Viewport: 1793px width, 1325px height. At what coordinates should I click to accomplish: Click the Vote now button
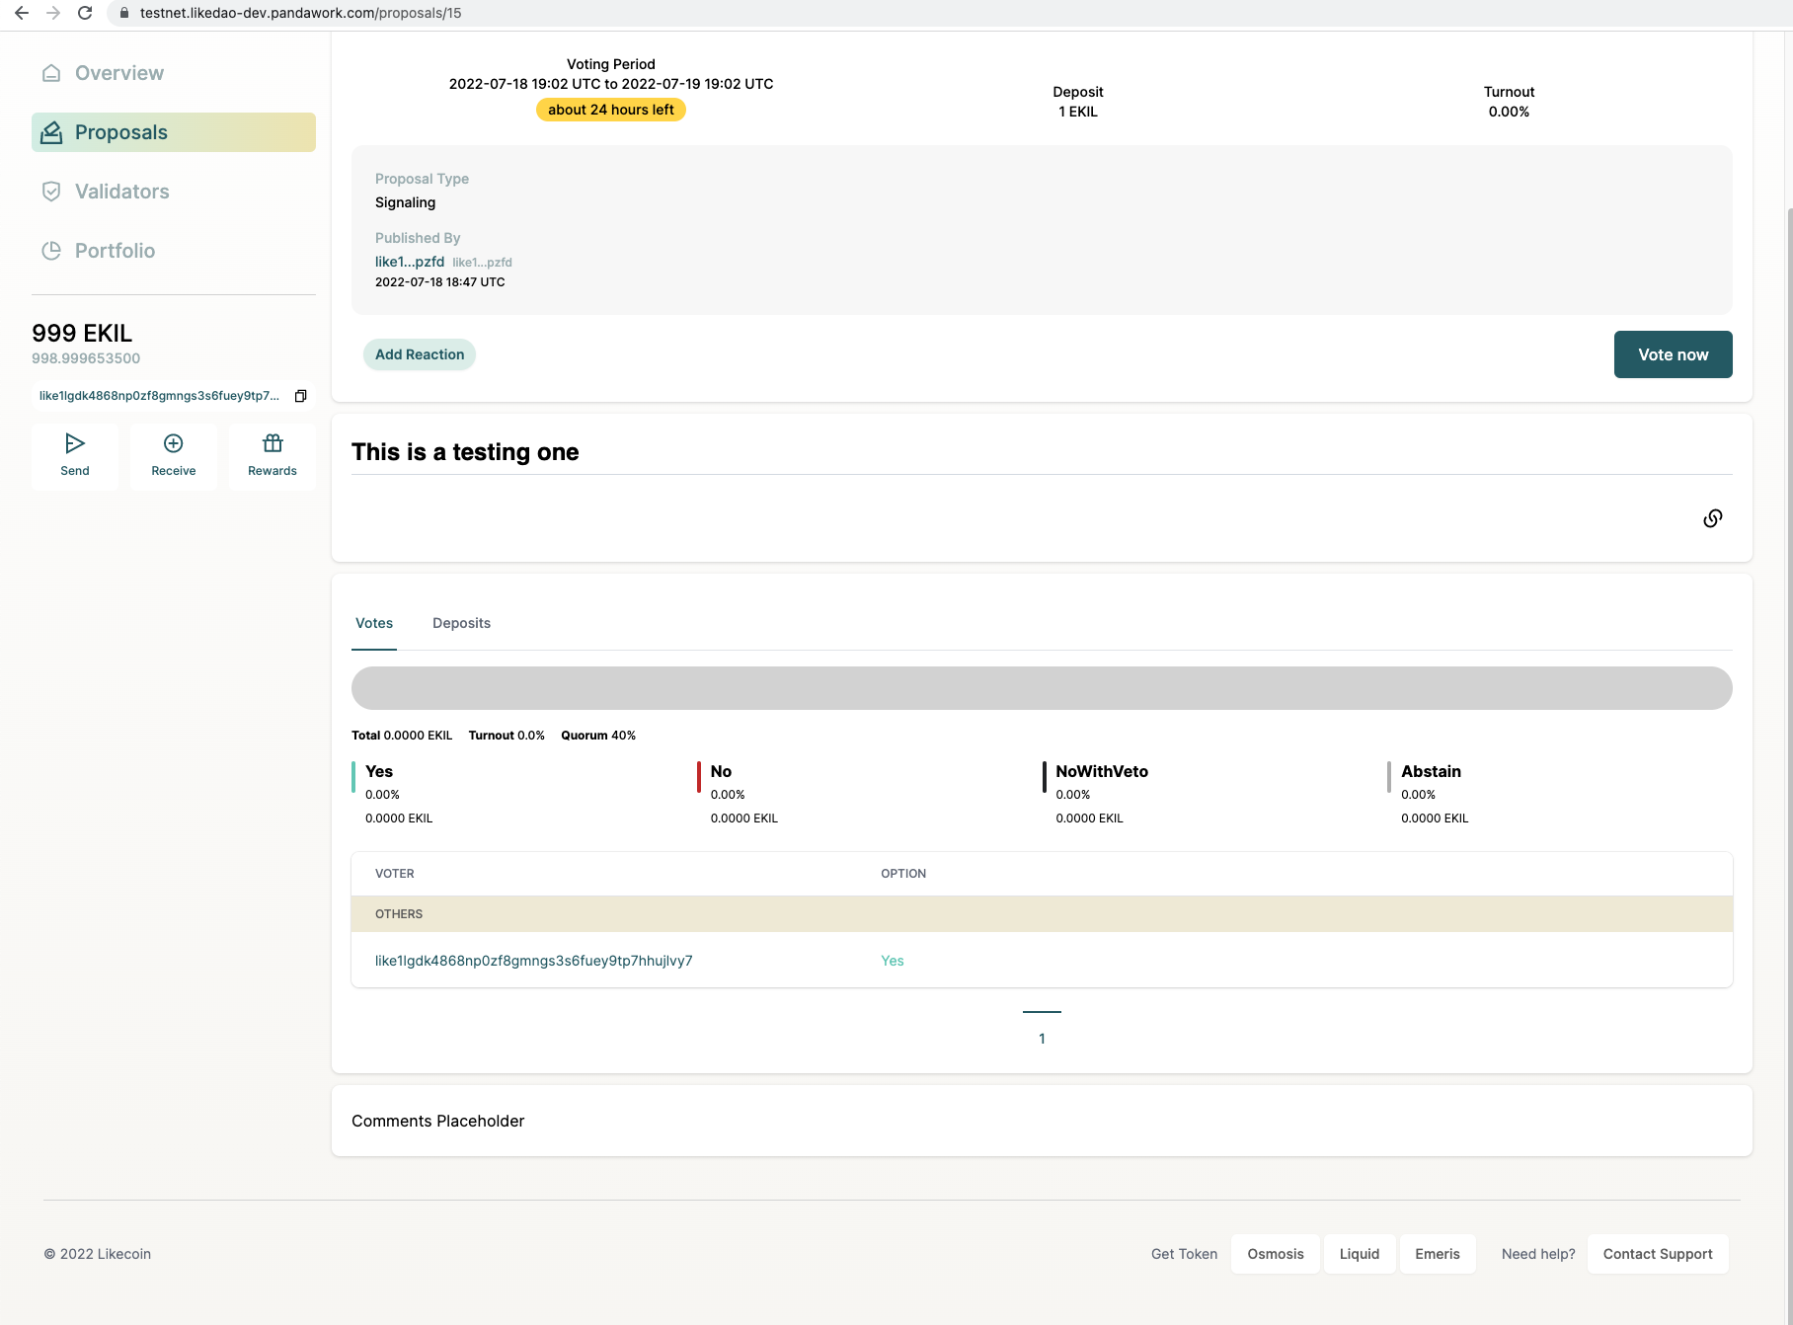[1673, 354]
